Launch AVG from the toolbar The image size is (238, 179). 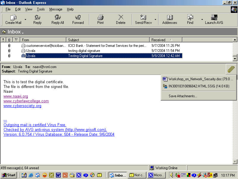(214, 19)
